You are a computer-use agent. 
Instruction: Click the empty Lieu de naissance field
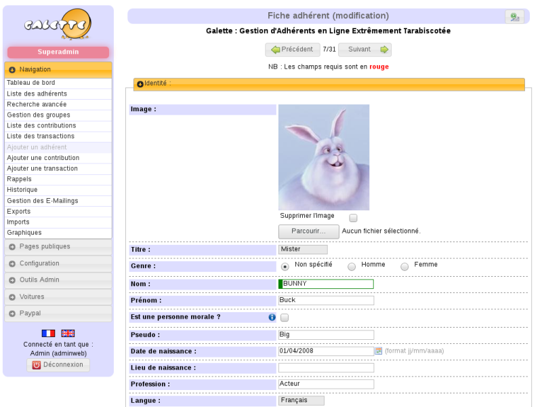(326, 368)
